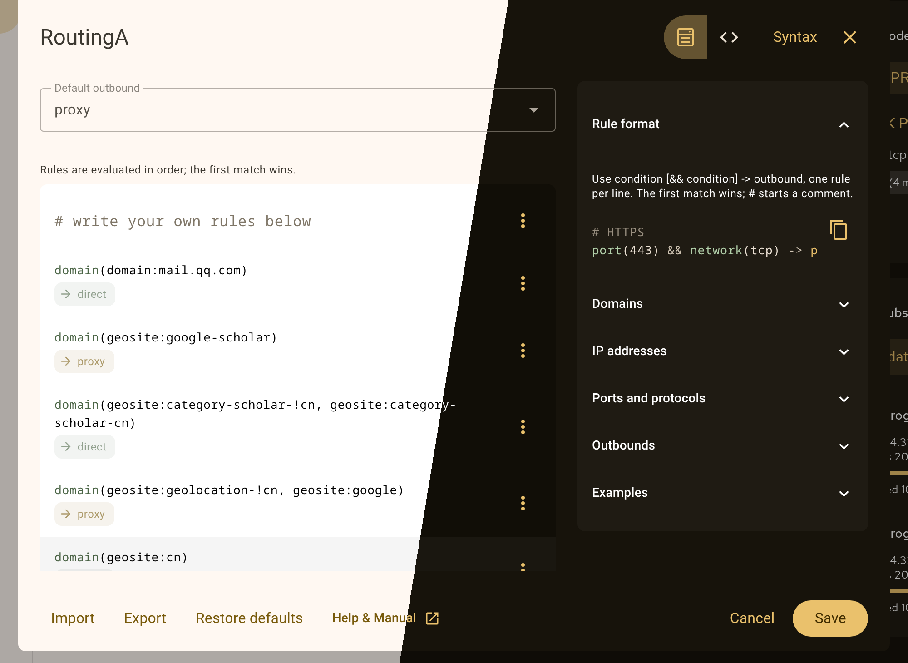
Task: Expand the IP addresses section
Action: 722,351
